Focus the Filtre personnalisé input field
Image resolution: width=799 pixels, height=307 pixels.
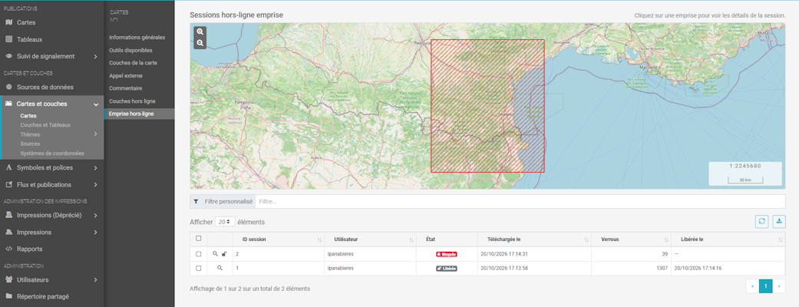520,201
